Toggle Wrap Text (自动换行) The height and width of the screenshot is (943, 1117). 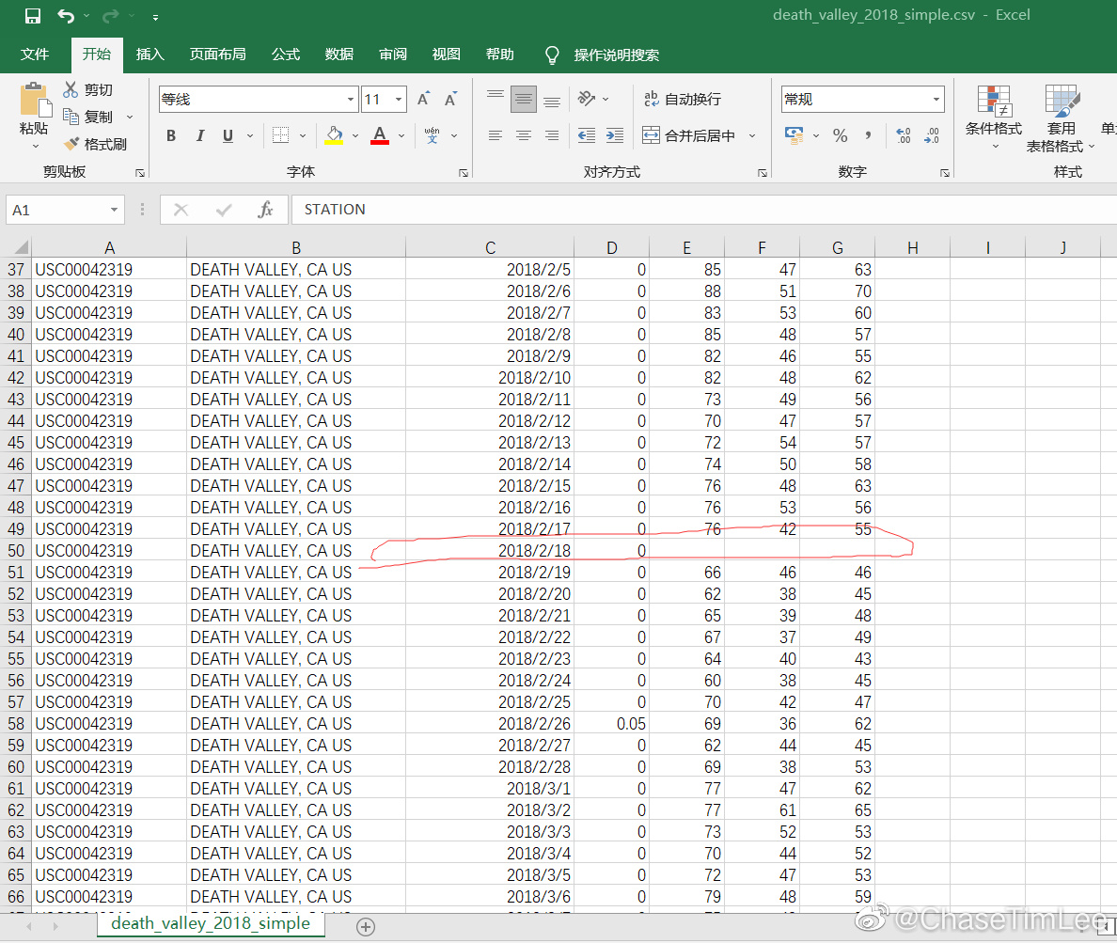(682, 99)
